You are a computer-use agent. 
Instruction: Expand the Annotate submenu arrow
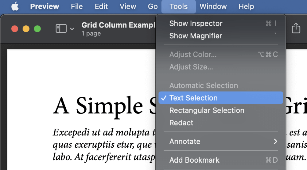[276, 141]
